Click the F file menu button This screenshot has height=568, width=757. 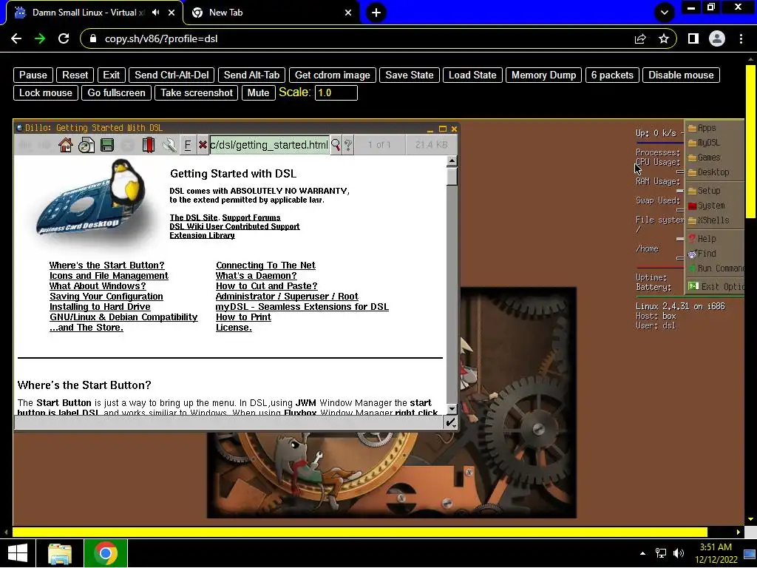point(188,145)
